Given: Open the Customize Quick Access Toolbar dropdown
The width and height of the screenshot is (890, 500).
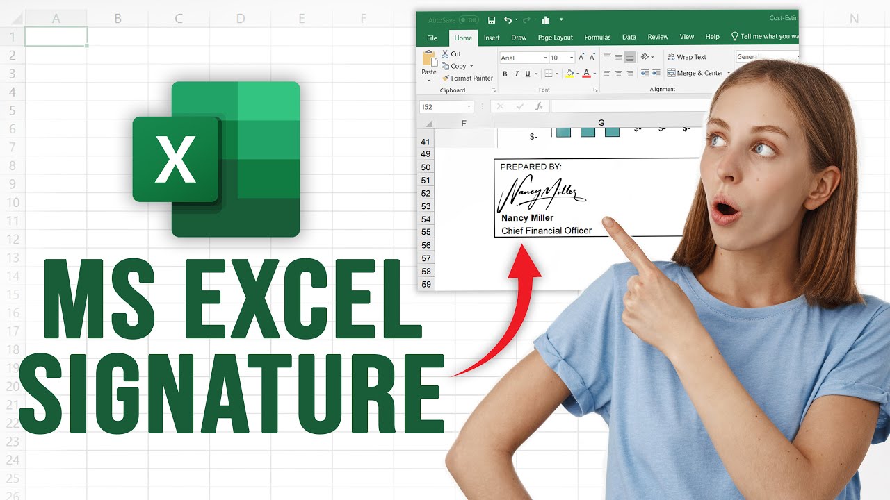Looking at the screenshot, I should pos(561,20).
